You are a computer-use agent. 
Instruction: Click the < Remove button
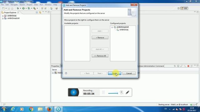click(x=100, y=38)
